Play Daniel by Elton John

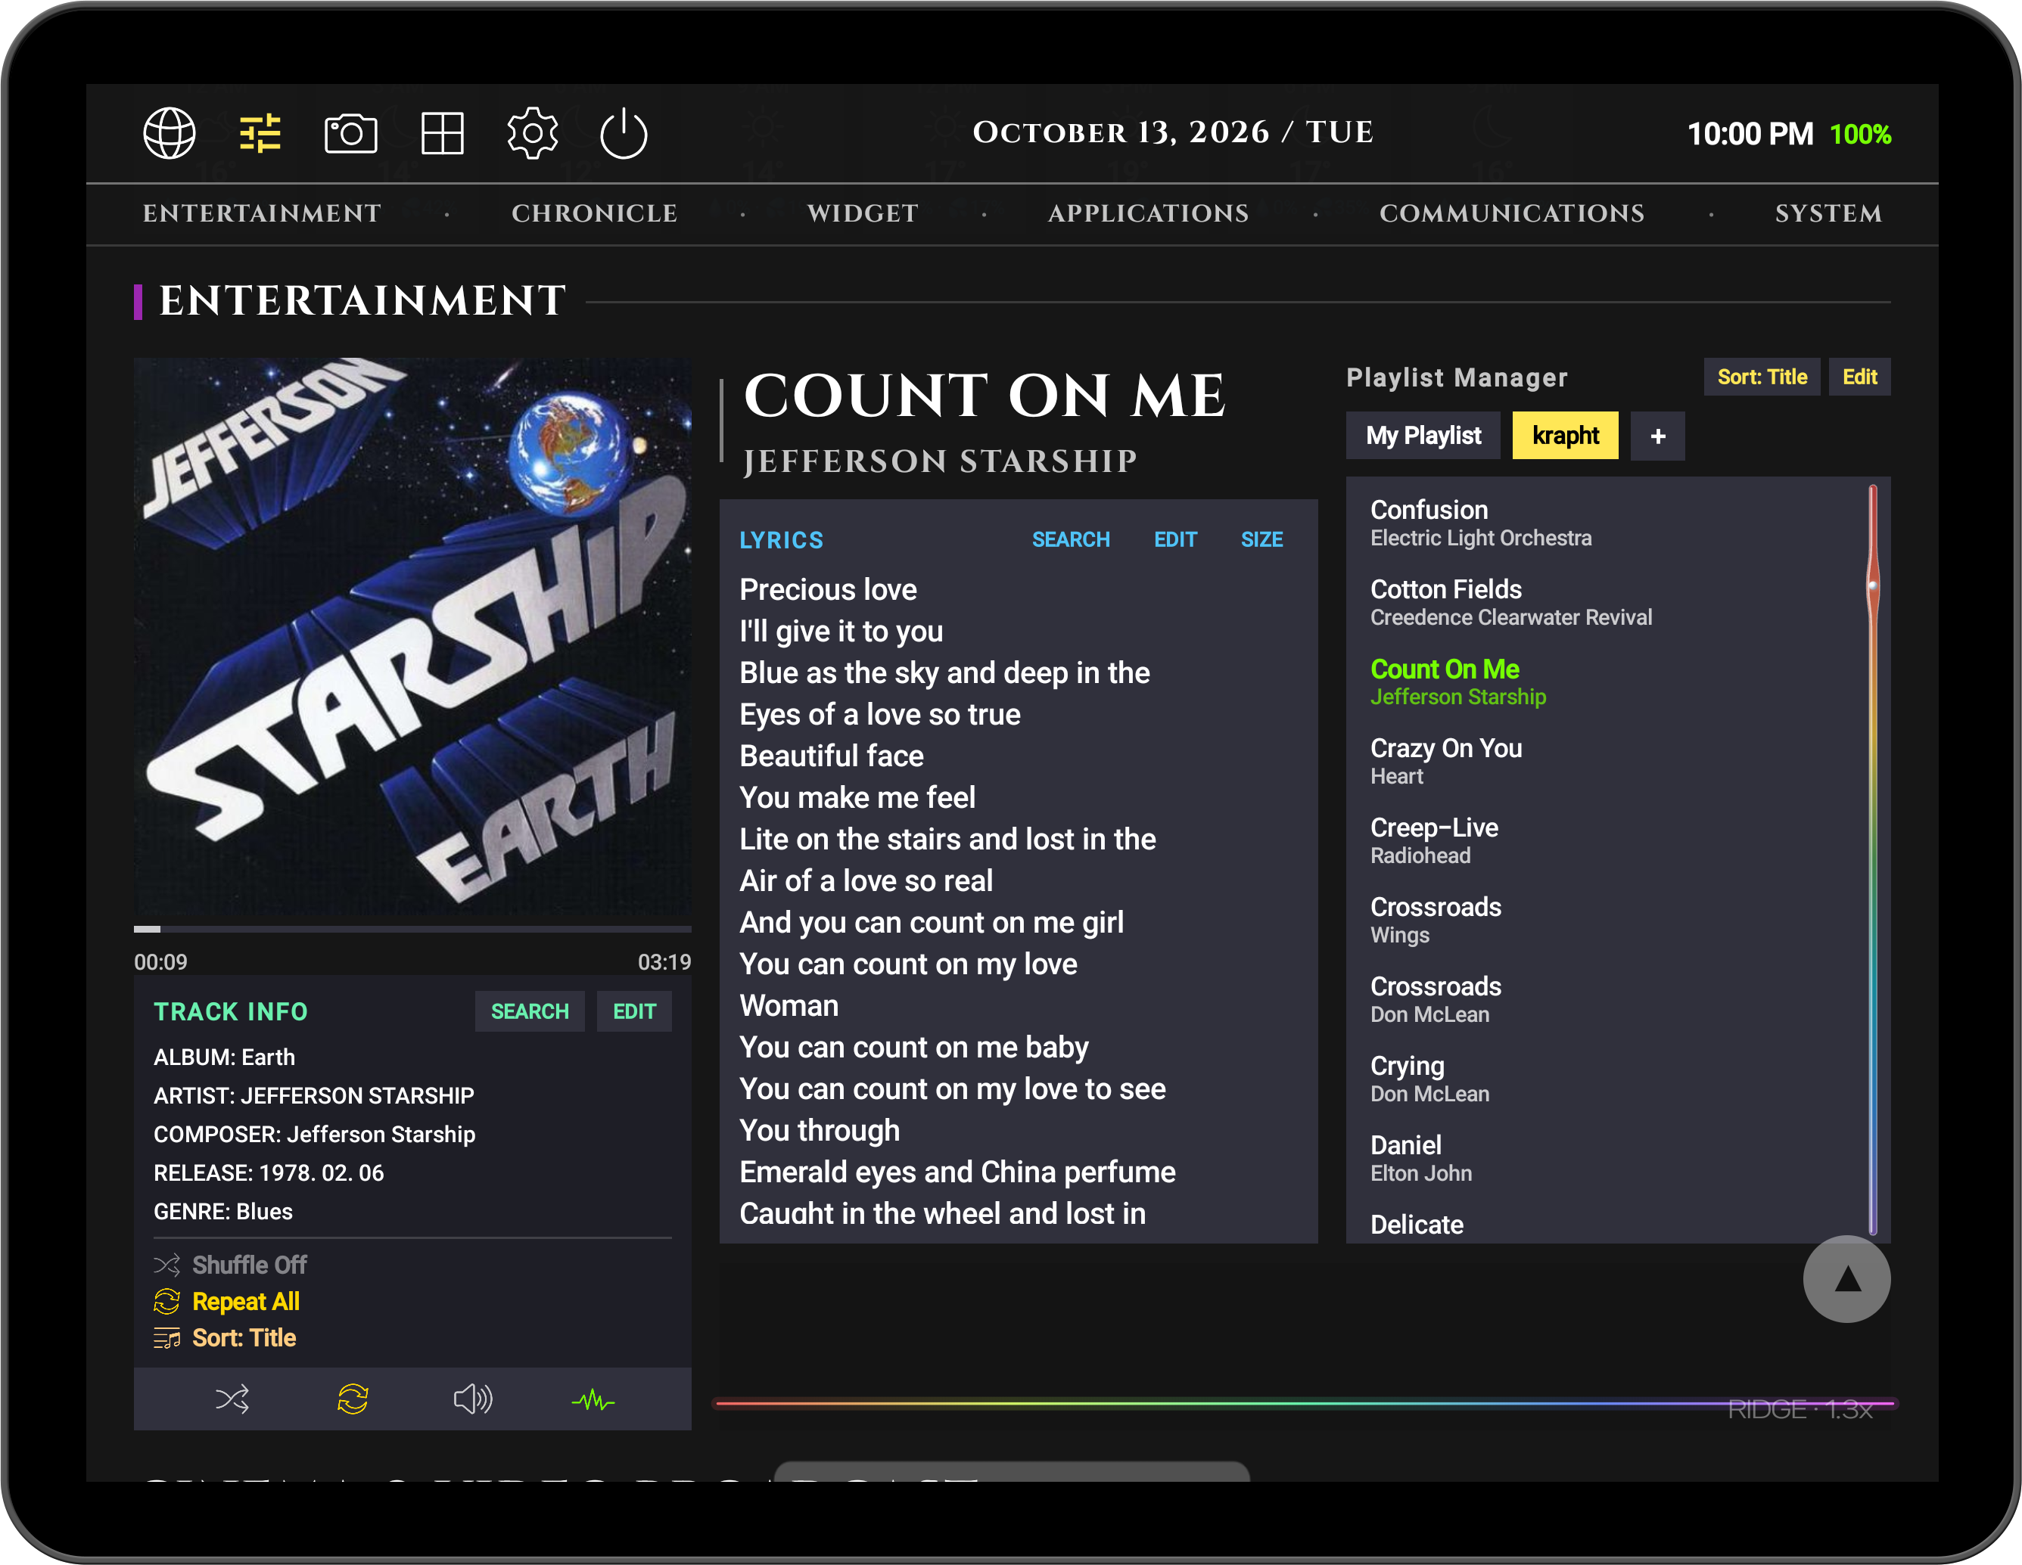(x=1611, y=1158)
